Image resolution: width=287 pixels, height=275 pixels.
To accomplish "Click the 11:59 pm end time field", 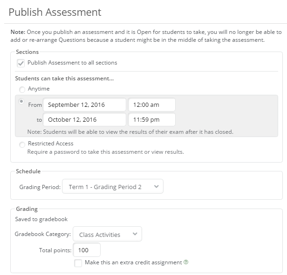I will [x=151, y=120].
